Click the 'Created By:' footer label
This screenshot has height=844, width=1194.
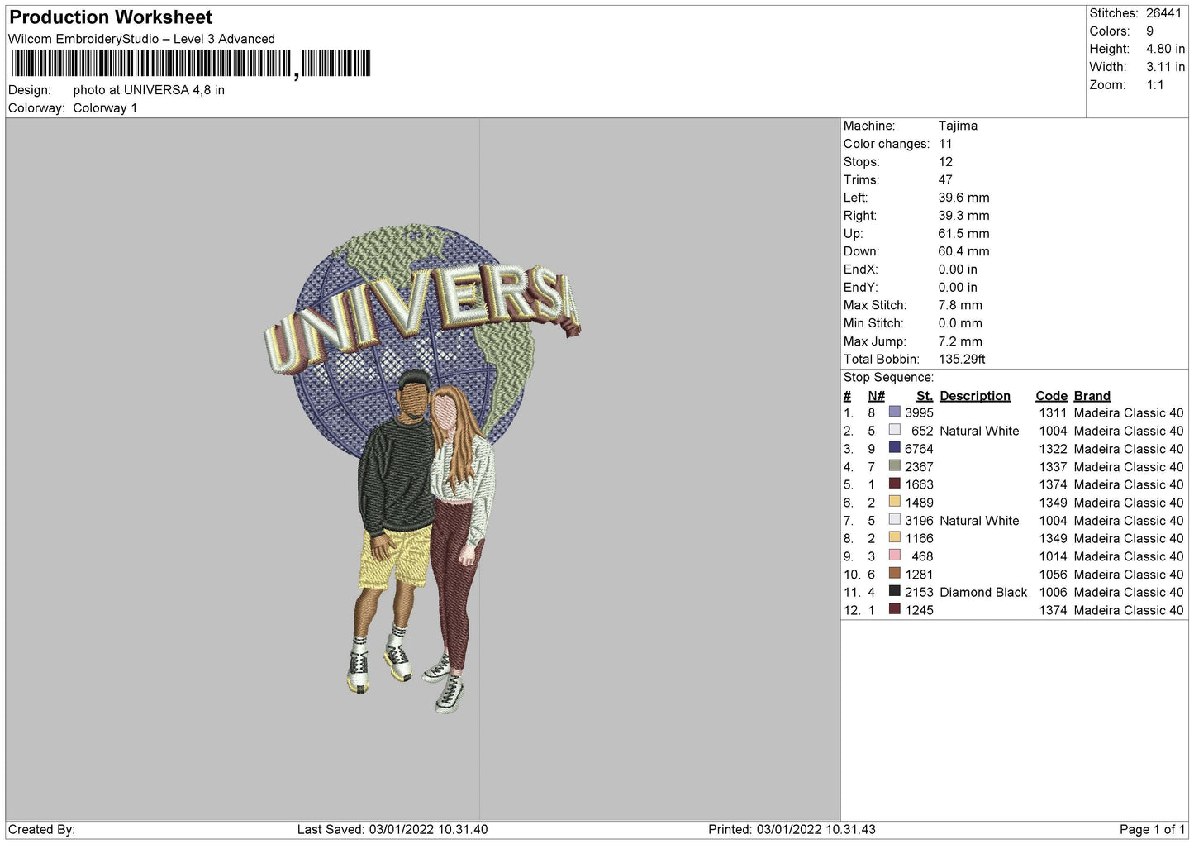(41, 829)
